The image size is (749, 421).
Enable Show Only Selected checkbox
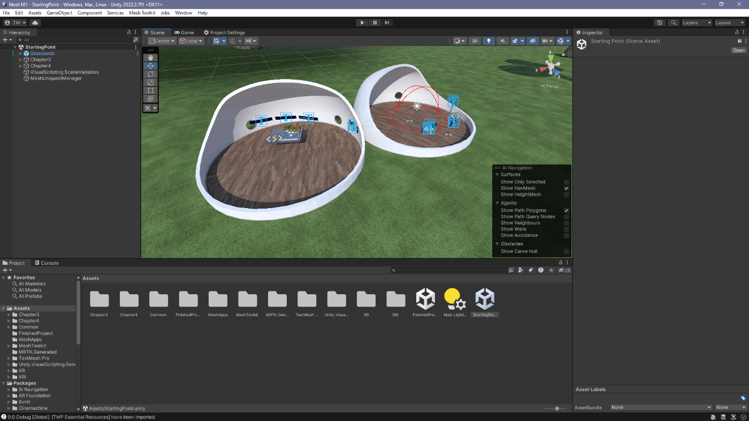point(566,182)
